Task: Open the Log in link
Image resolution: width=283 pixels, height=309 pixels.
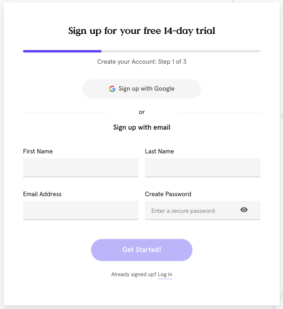Action: (165, 275)
